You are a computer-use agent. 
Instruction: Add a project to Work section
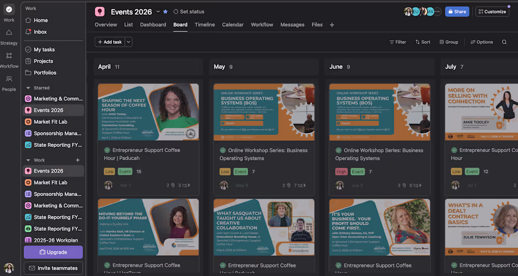78,160
